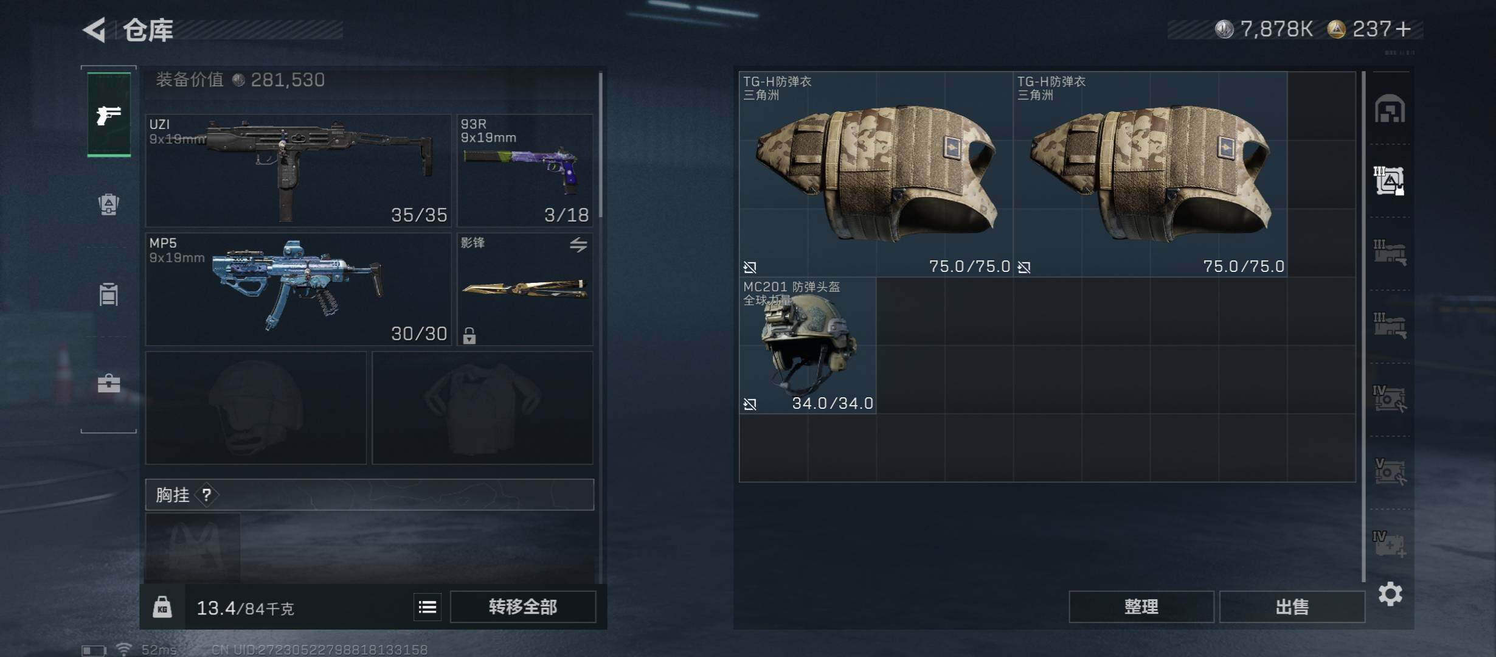Add currency with the plus icon
Viewport: 1496px width, 657px height.
click(x=1404, y=29)
